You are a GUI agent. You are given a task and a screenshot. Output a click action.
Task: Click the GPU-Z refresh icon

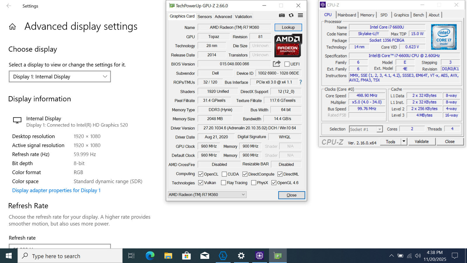[291, 15]
